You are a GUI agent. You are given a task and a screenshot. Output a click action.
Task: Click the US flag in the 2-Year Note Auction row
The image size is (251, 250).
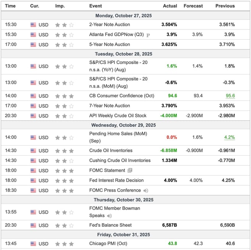33,24
